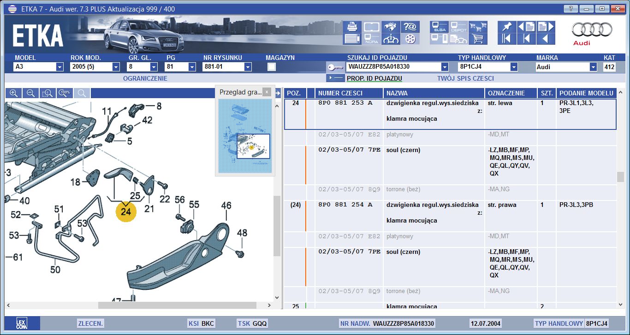Click part number 46 in the drawing
Image resolution: width=630 pixels, height=335 pixels.
click(x=226, y=206)
